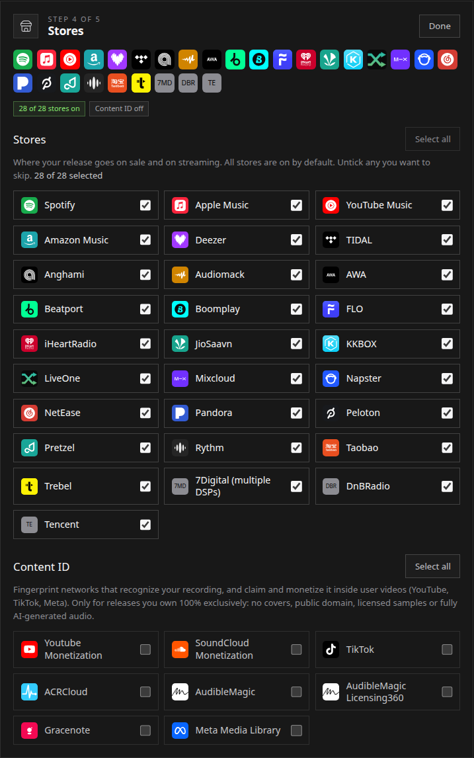Click the Amazon Music icon in the top strip
Viewport: 474px width, 758px height.
[94, 60]
